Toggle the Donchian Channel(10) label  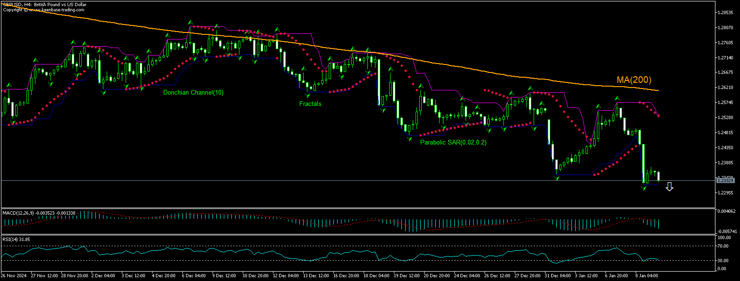point(193,92)
